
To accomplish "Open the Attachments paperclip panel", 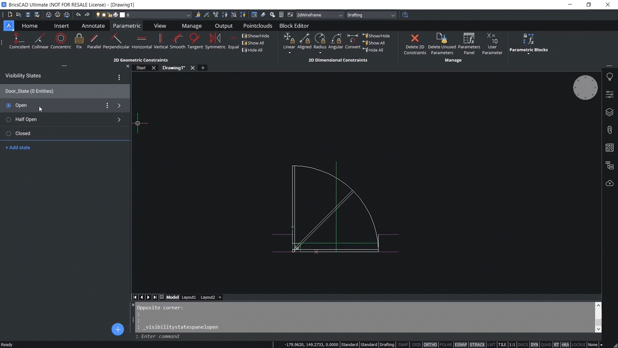I will point(609,130).
